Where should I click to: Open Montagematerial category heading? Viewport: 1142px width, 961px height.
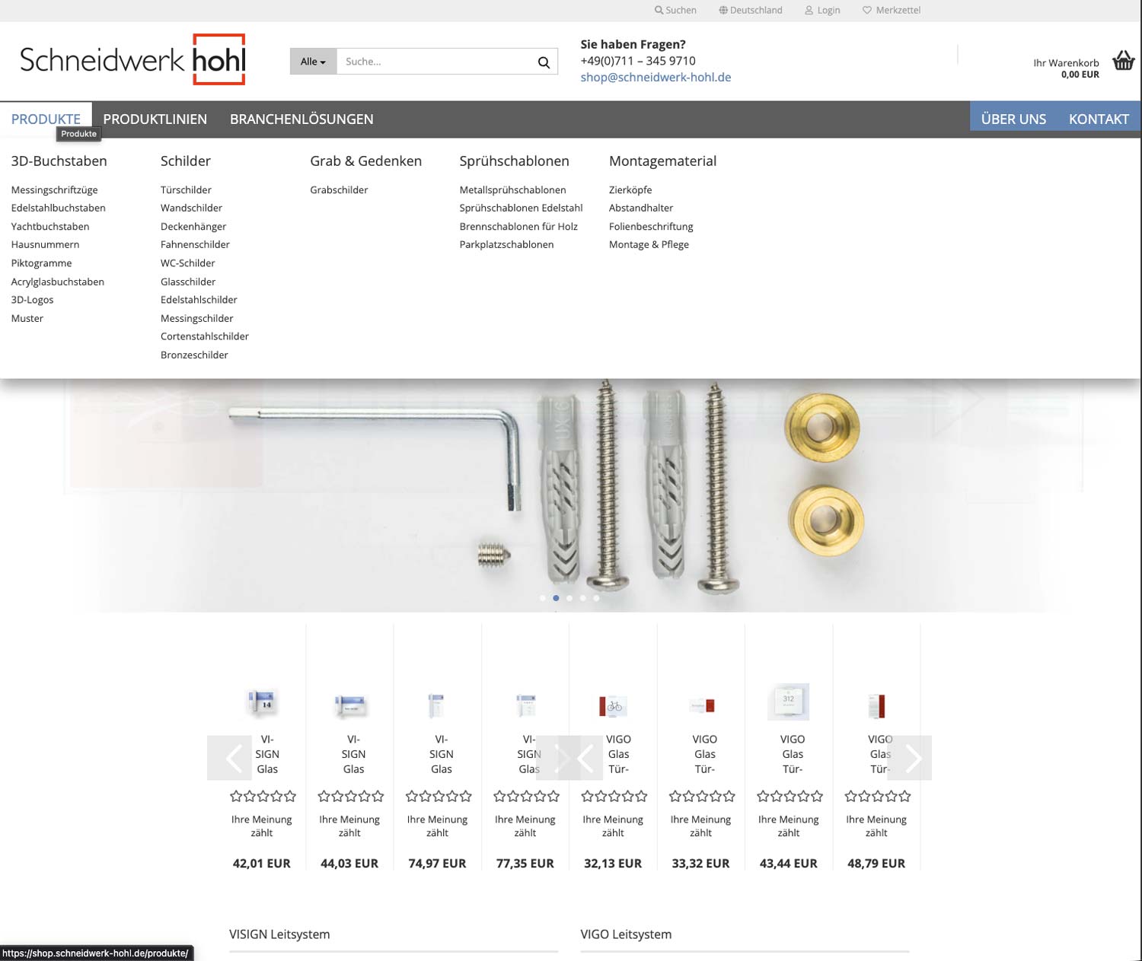(x=662, y=161)
